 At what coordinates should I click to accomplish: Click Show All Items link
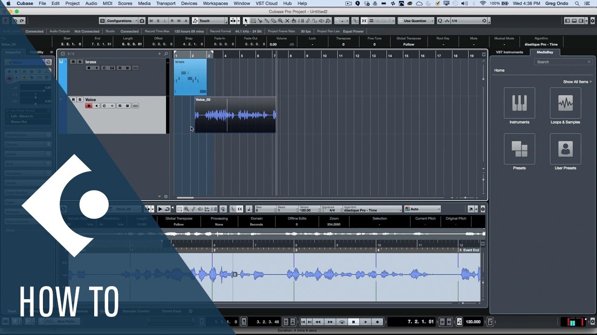point(577,82)
